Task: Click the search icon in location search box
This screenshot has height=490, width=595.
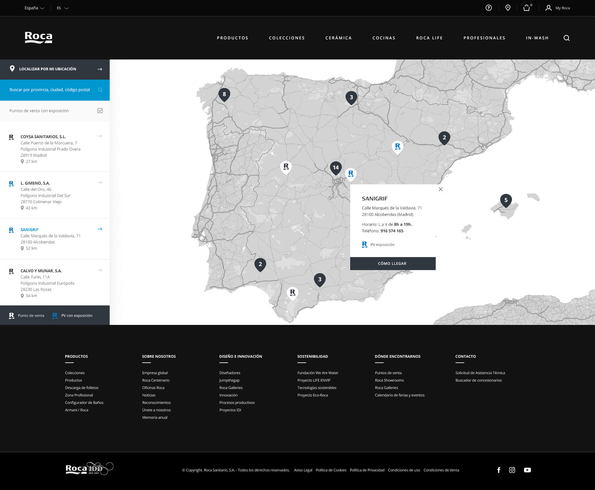Action: [100, 90]
